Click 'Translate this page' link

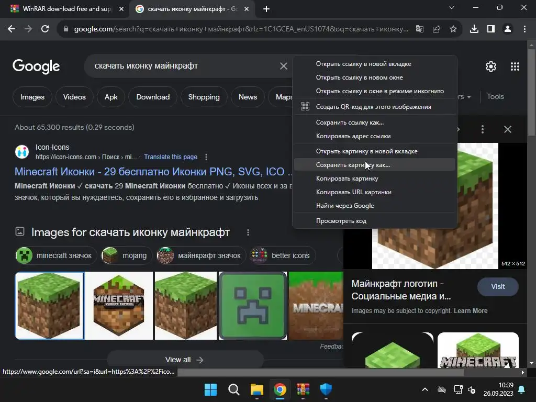[x=171, y=157]
